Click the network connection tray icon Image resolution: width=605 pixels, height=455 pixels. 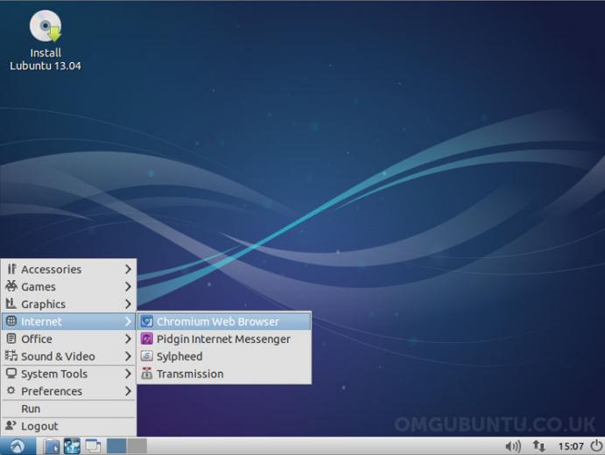(538, 446)
